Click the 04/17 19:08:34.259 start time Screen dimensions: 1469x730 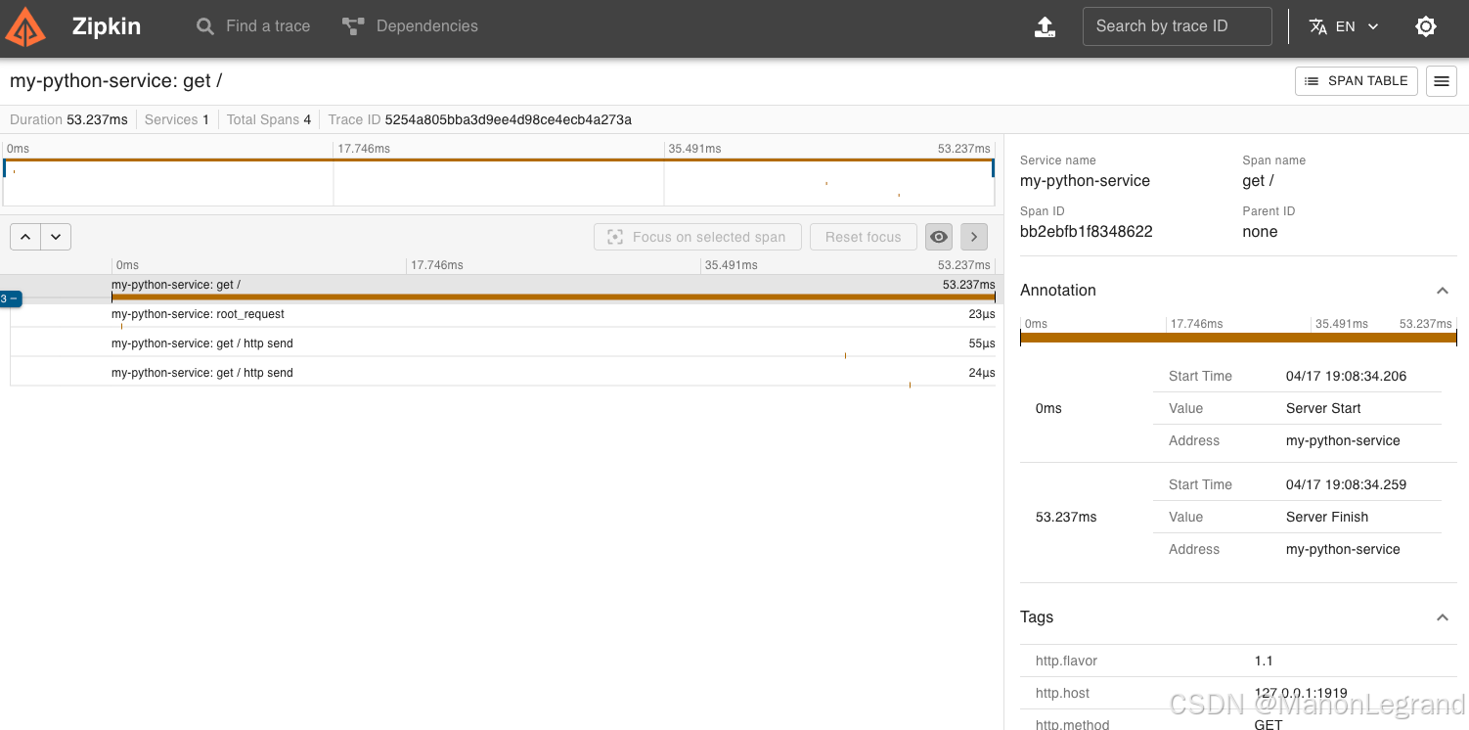pyautogui.click(x=1346, y=484)
